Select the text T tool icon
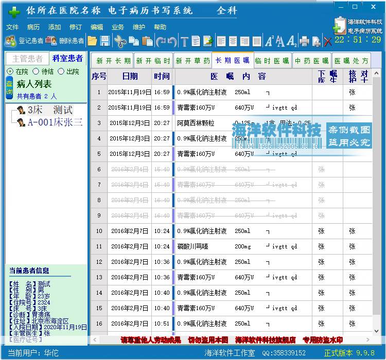The image size is (386, 360). coord(184,42)
